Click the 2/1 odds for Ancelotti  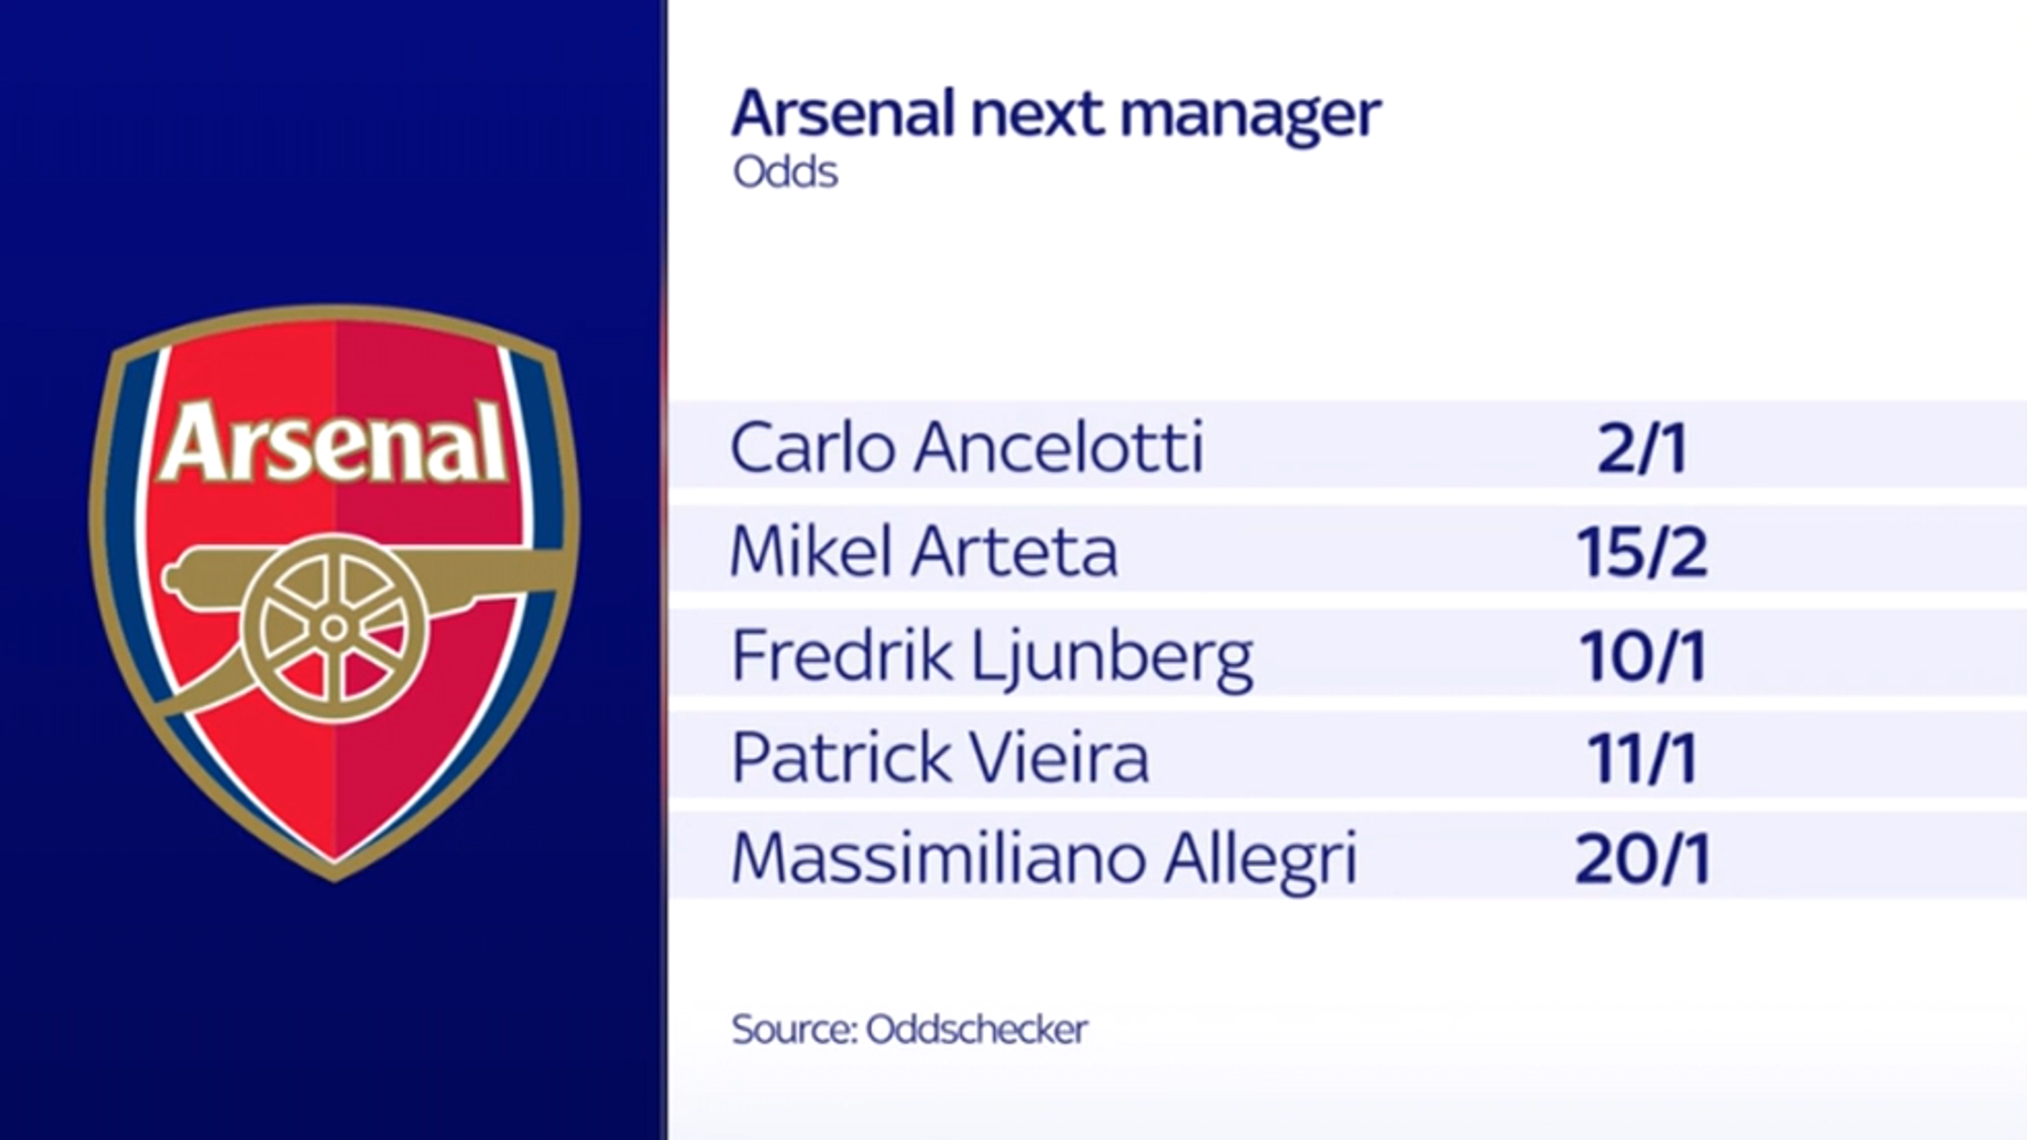pyautogui.click(x=1642, y=447)
